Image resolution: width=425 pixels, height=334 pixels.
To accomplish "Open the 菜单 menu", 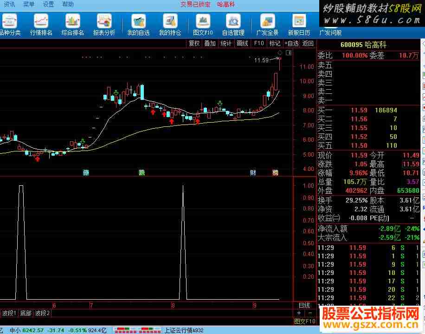I will tap(28, 4).
